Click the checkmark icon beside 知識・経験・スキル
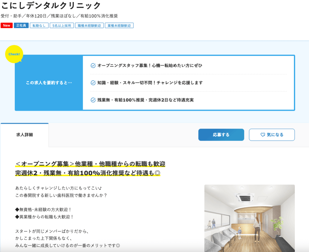 click(x=93, y=83)
